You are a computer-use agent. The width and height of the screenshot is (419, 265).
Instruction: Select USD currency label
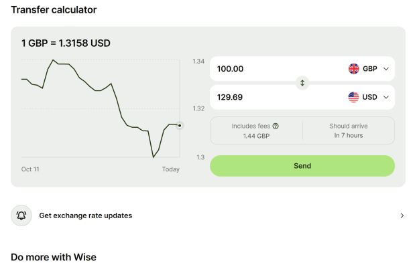click(x=370, y=97)
